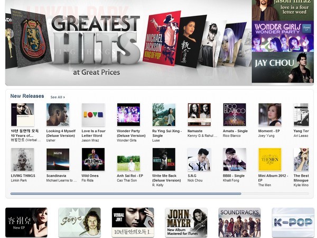Screen dimensions: 317x238
Task: Click the S.N.G album title
Action: pos(192,176)
